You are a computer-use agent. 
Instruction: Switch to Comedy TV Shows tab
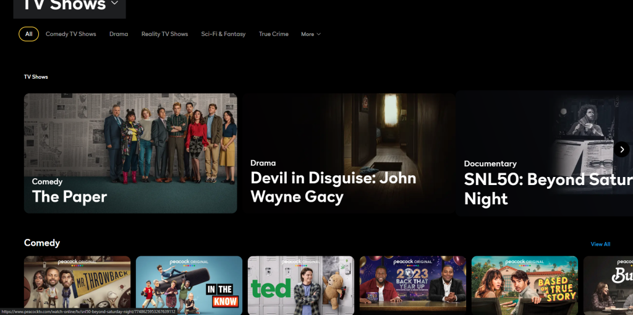(70, 34)
